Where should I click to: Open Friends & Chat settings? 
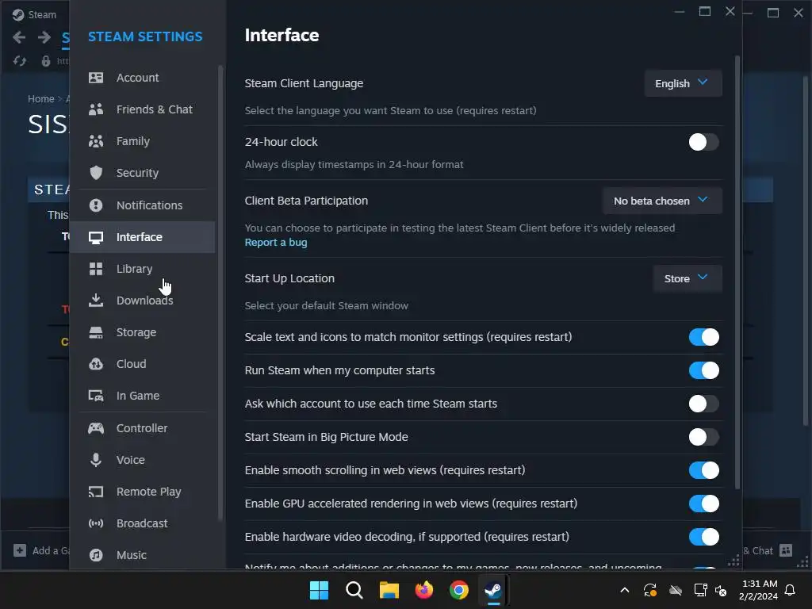(143, 109)
